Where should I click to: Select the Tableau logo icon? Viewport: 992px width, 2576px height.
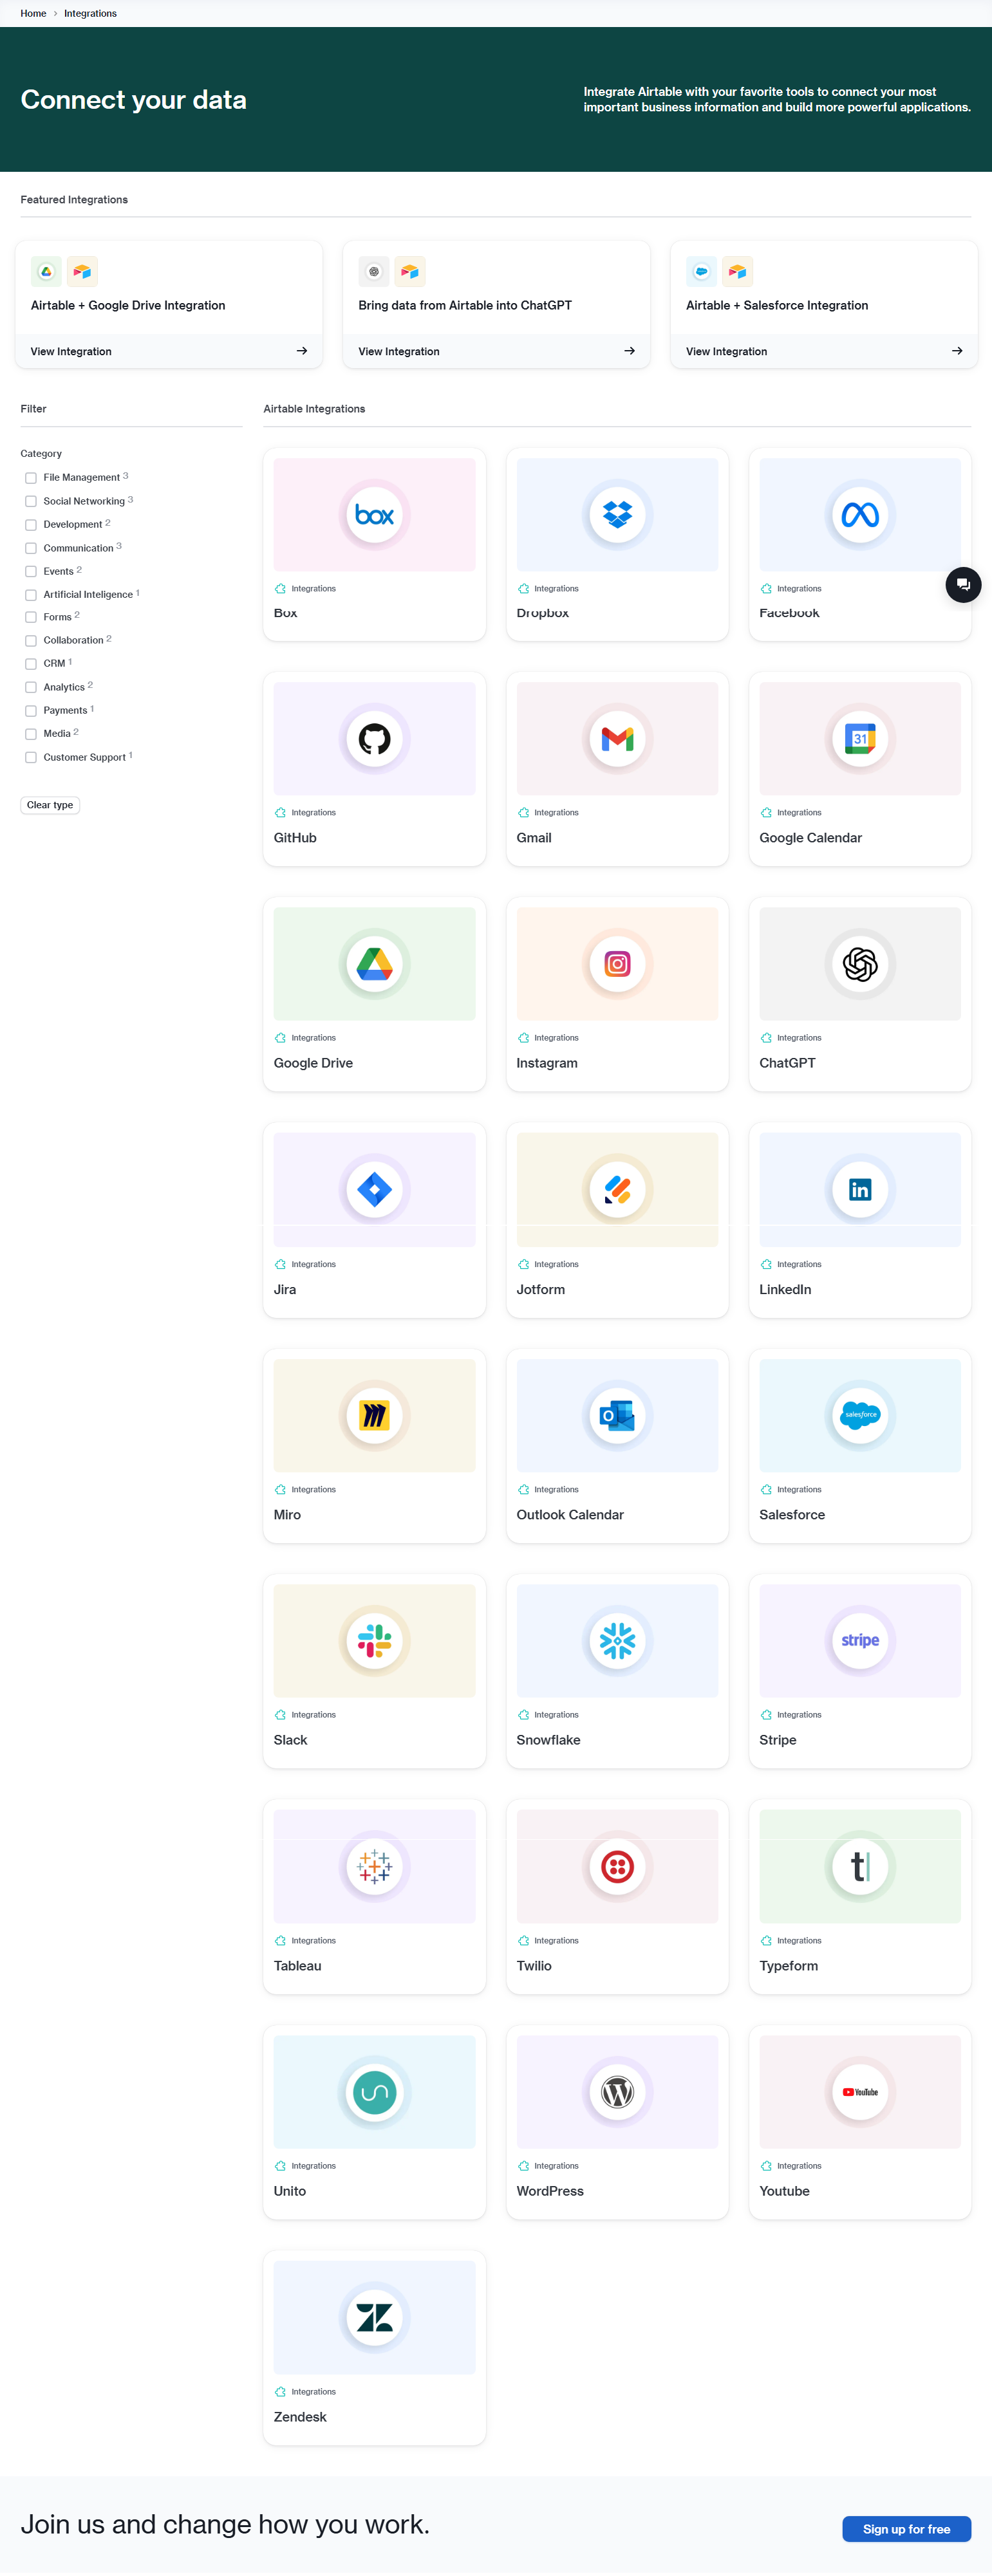point(374,1866)
